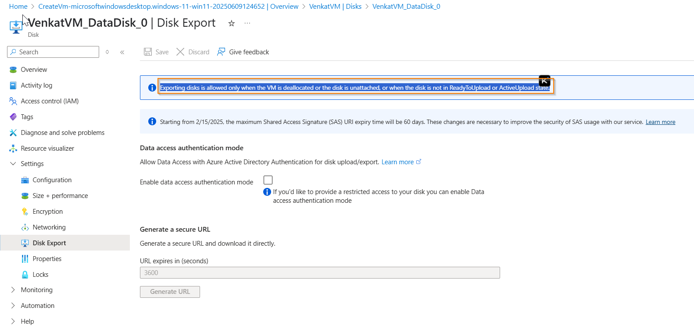Click the Configuration icon
The height and width of the screenshot is (332, 694).
(25, 180)
